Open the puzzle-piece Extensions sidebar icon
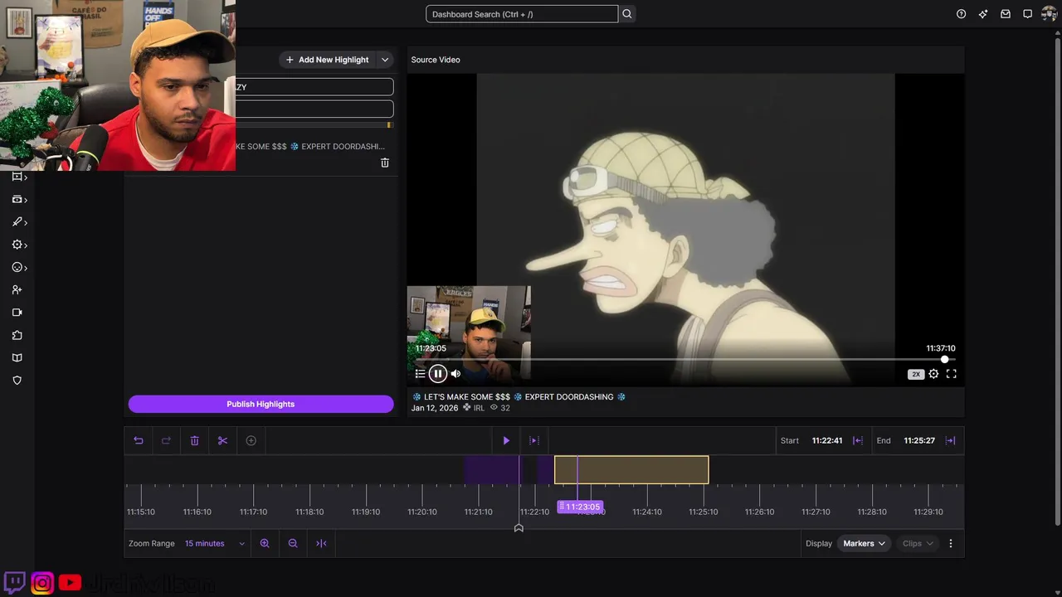 pos(17,336)
